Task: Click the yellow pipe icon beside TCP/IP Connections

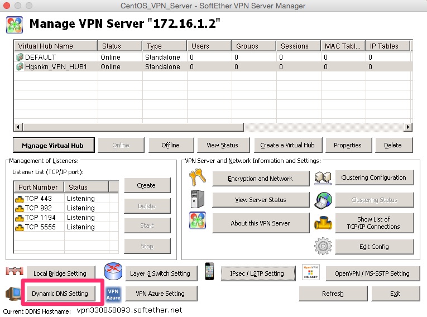Action: 323,223
